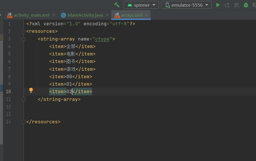Click Apply Code Changes icon
The image size is (256, 161).
(236, 5)
